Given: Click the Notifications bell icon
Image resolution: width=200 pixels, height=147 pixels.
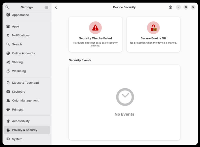Looking at the screenshot, I should pyautogui.click(x=8, y=35).
